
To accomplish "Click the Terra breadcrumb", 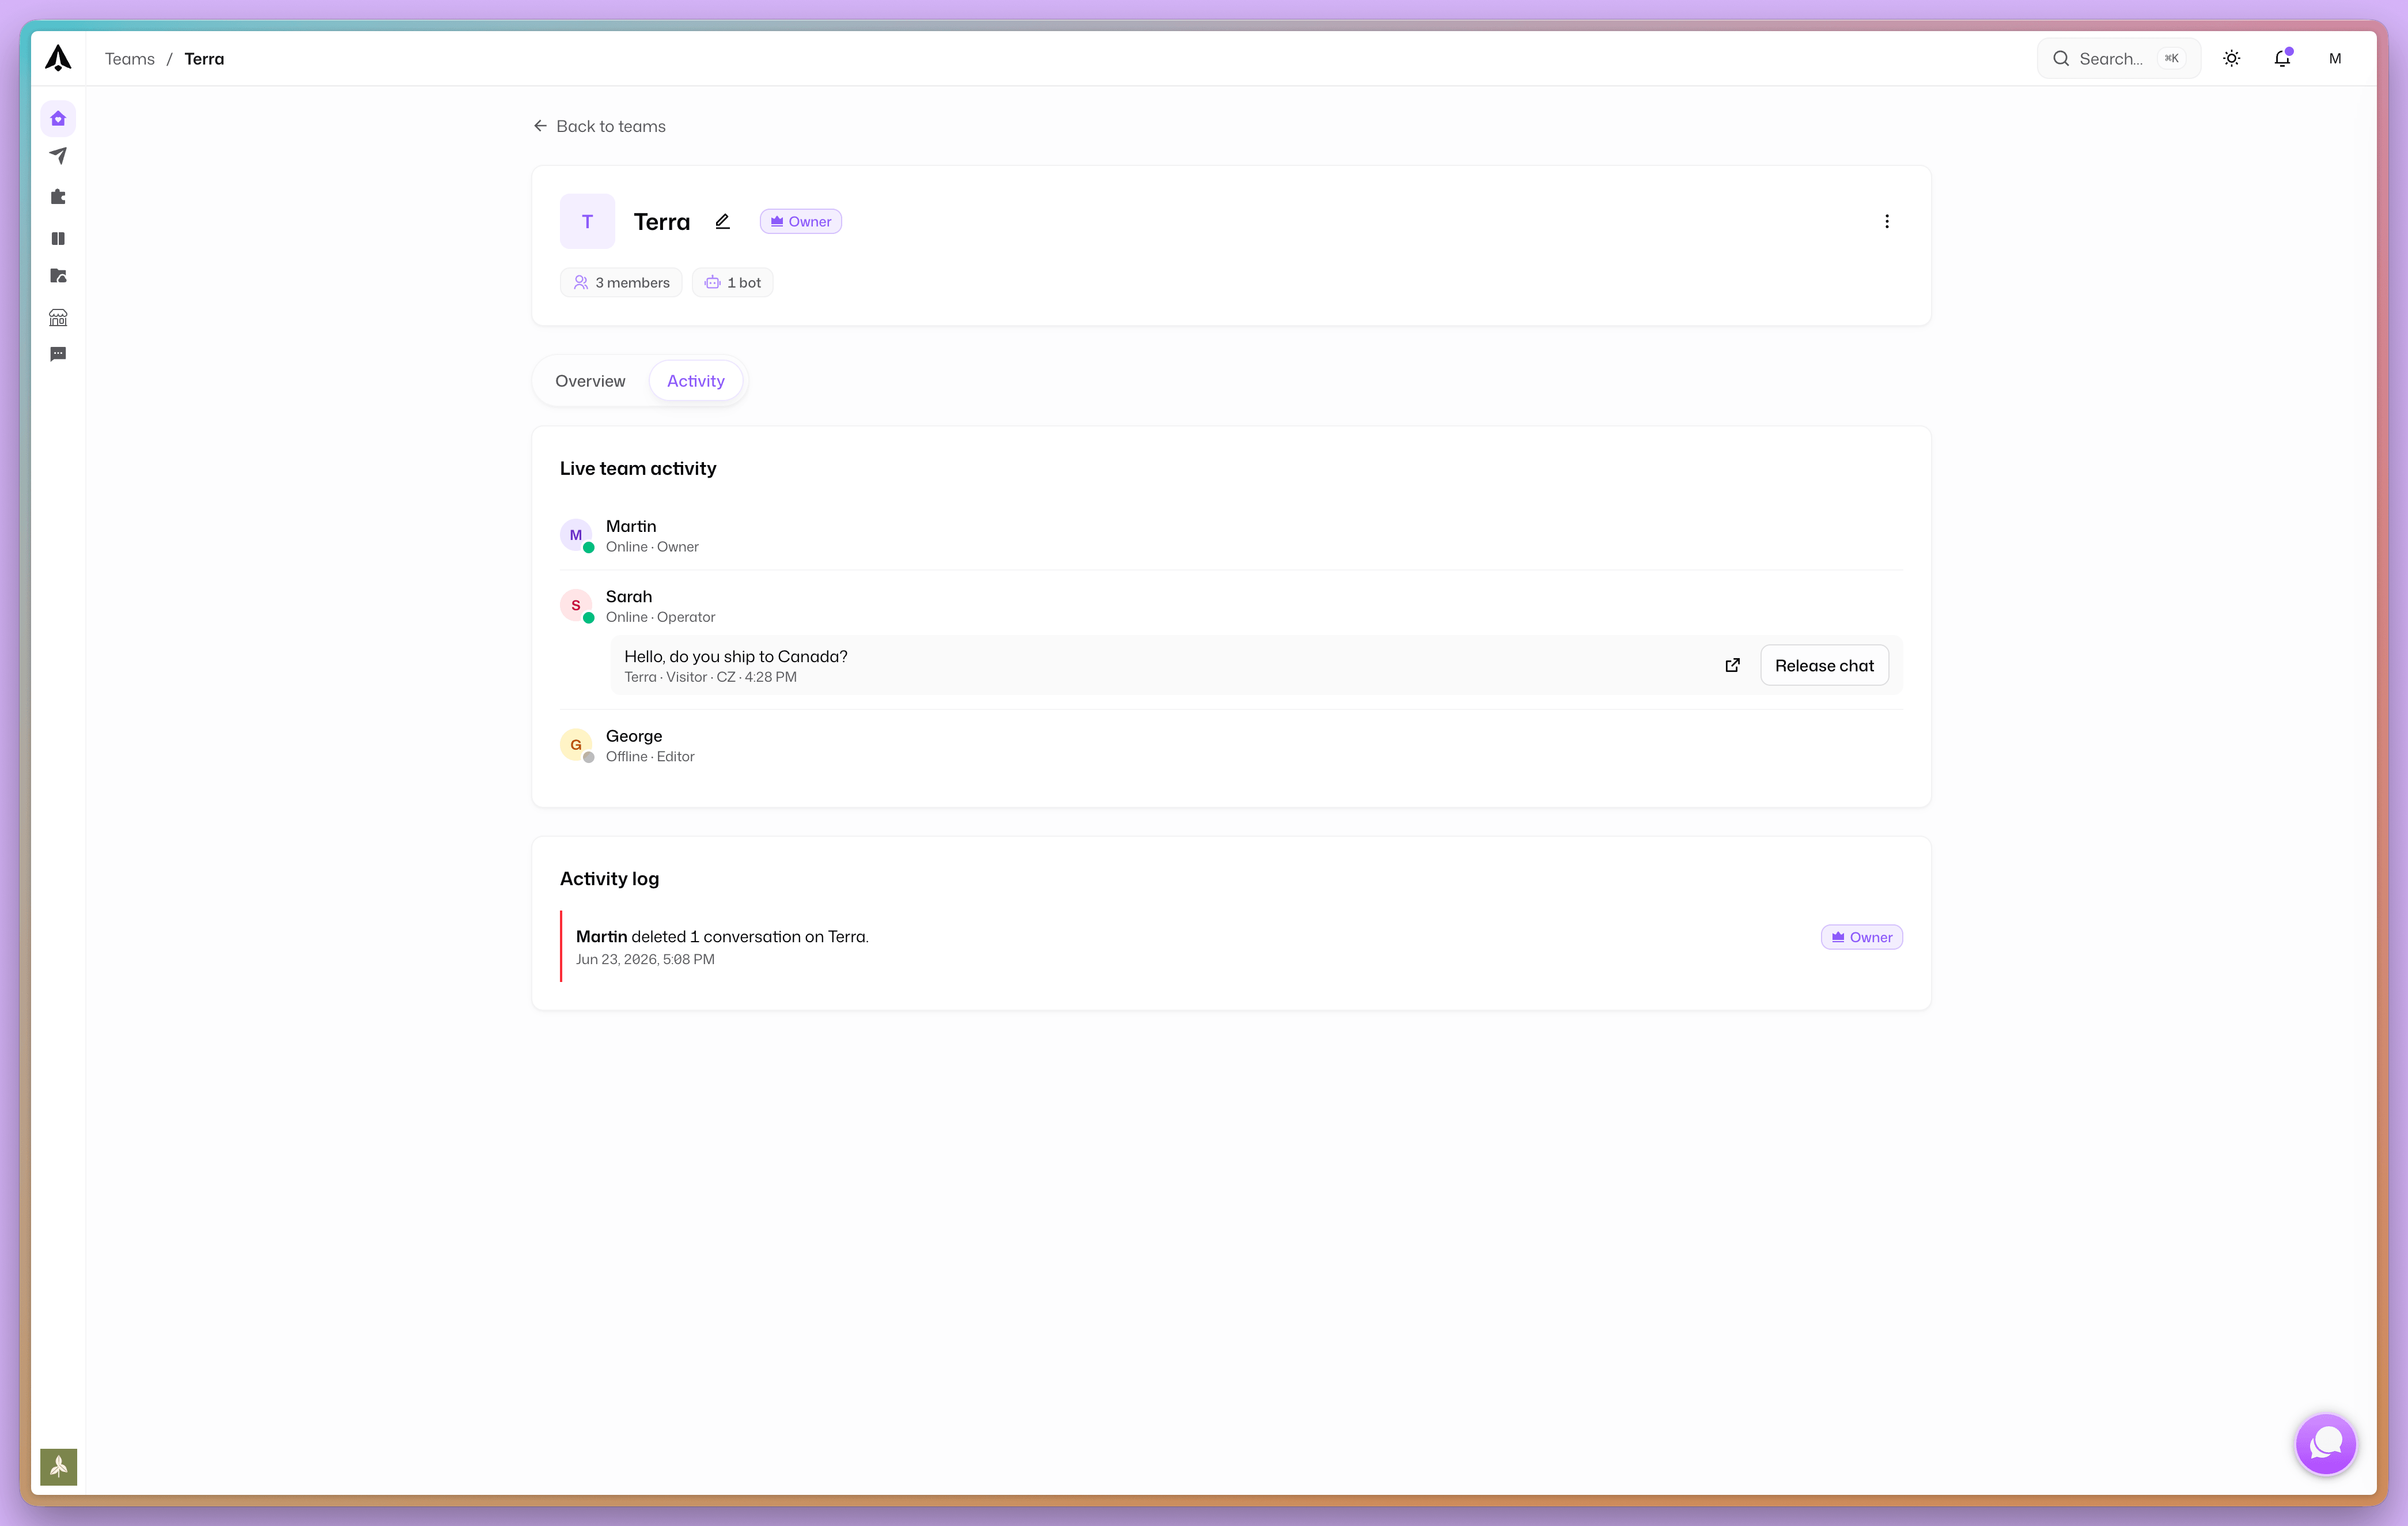I will coord(204,59).
